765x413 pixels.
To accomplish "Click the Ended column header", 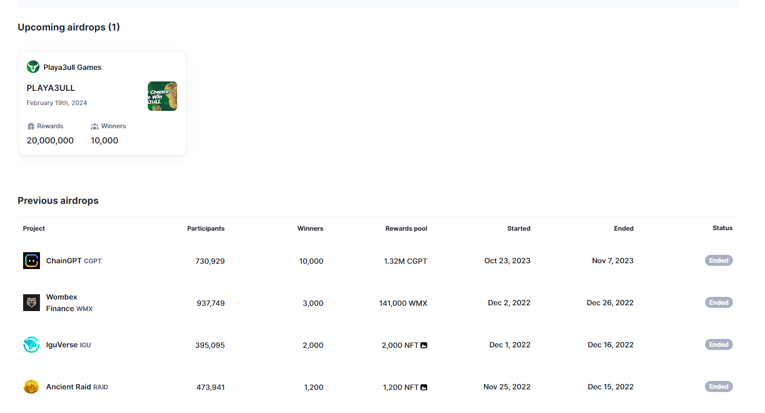I will click(x=624, y=229).
